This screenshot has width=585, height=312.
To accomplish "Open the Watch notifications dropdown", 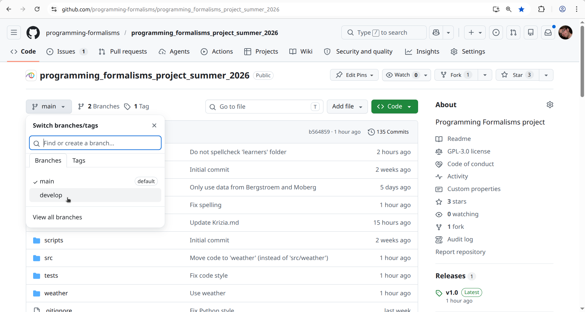I will [x=406, y=75].
